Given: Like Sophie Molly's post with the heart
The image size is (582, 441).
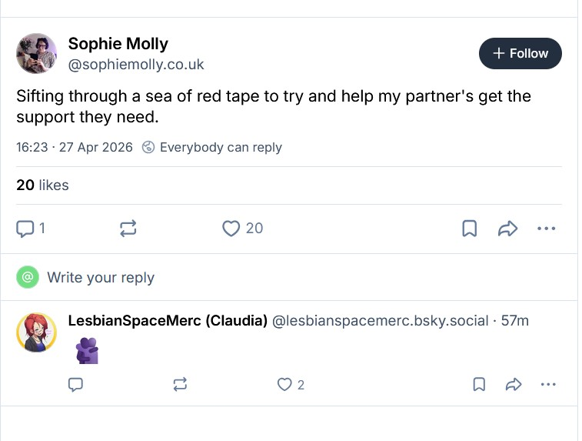Looking at the screenshot, I should [231, 229].
